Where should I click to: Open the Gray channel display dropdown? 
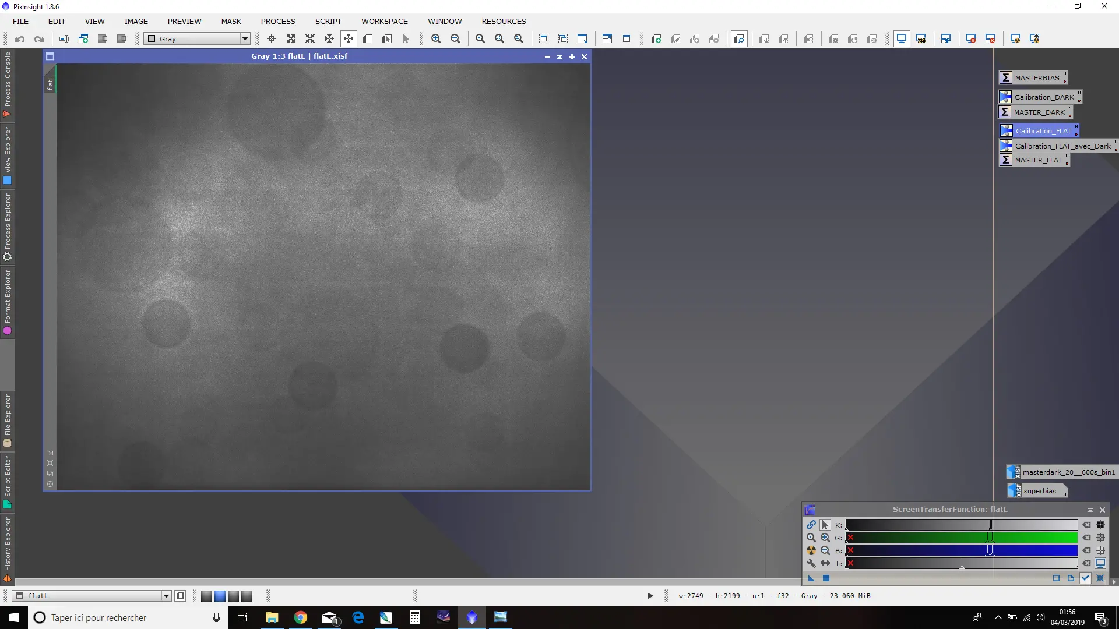coord(198,38)
